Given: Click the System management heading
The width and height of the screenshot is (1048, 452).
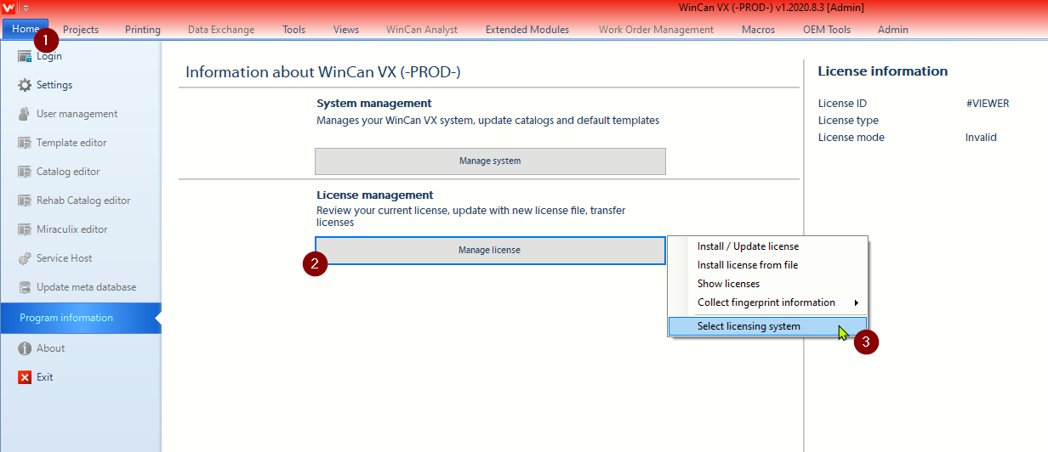Looking at the screenshot, I should (374, 104).
